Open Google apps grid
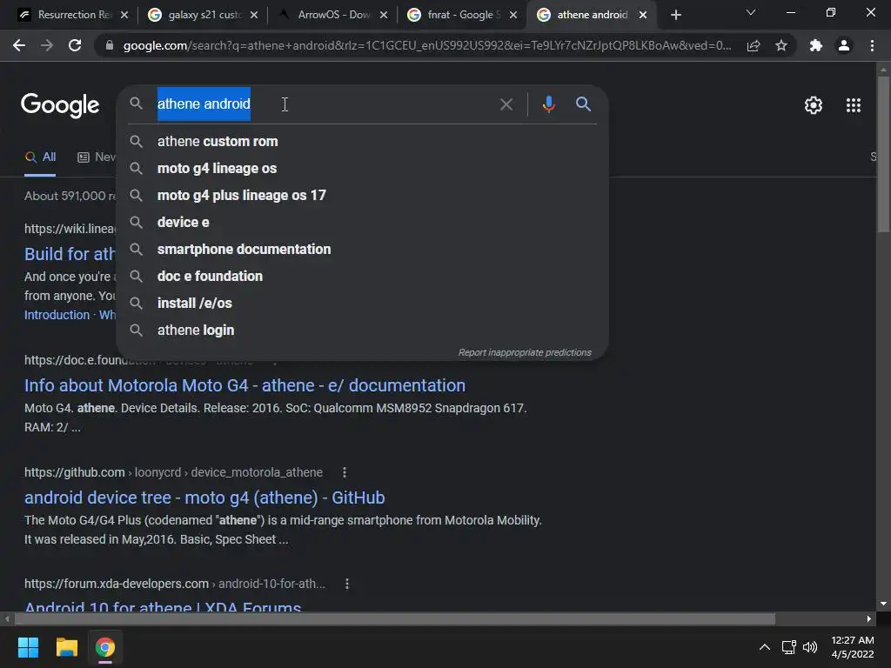This screenshot has height=668, width=891. [854, 105]
